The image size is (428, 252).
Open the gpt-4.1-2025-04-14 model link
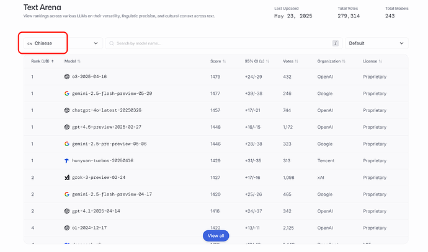pyautogui.click(x=96, y=211)
